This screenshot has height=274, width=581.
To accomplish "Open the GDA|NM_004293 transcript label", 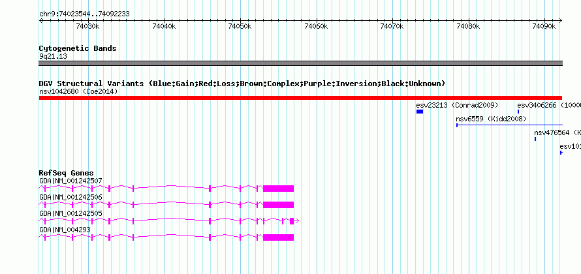I will tap(65, 230).
